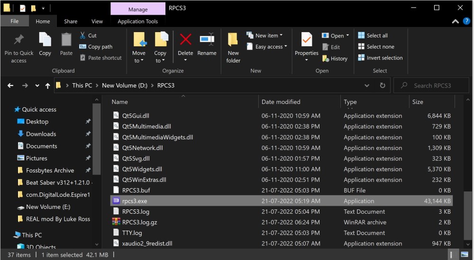
Task: Open the Share ribbon tab
Action: pos(71,21)
